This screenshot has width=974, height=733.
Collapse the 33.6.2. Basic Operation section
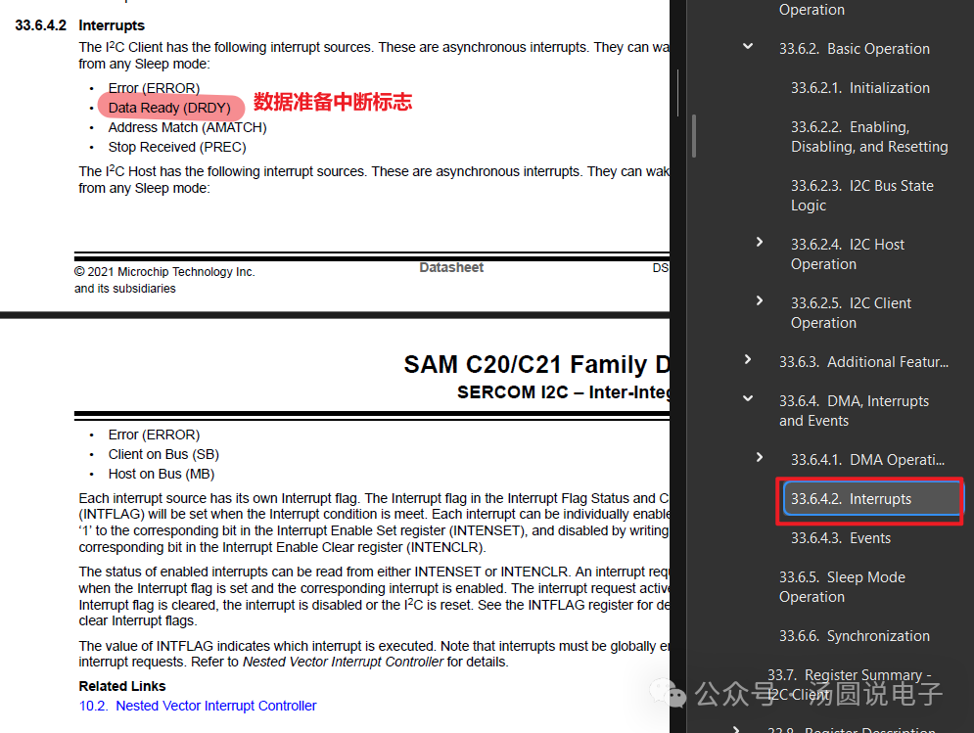[x=748, y=47]
